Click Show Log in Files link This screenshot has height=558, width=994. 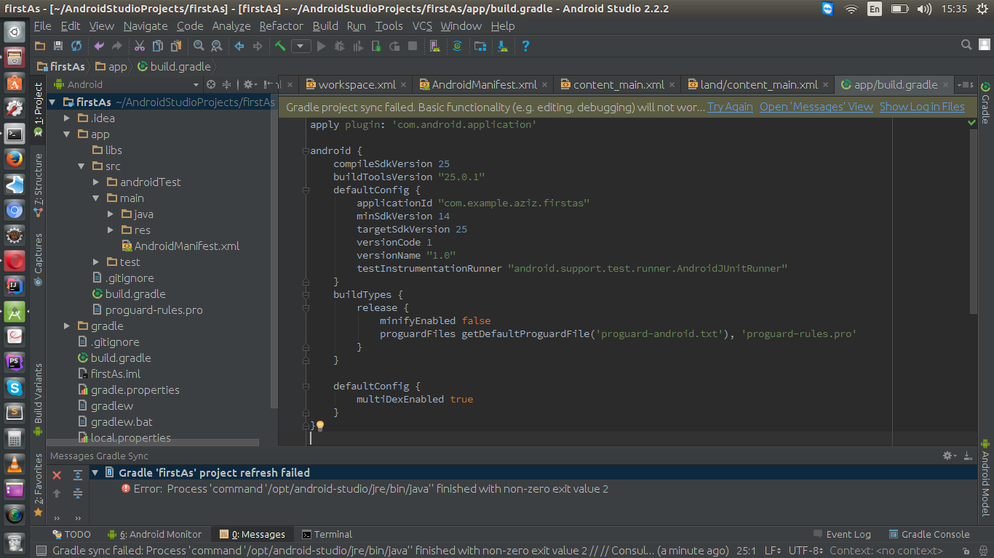point(922,107)
